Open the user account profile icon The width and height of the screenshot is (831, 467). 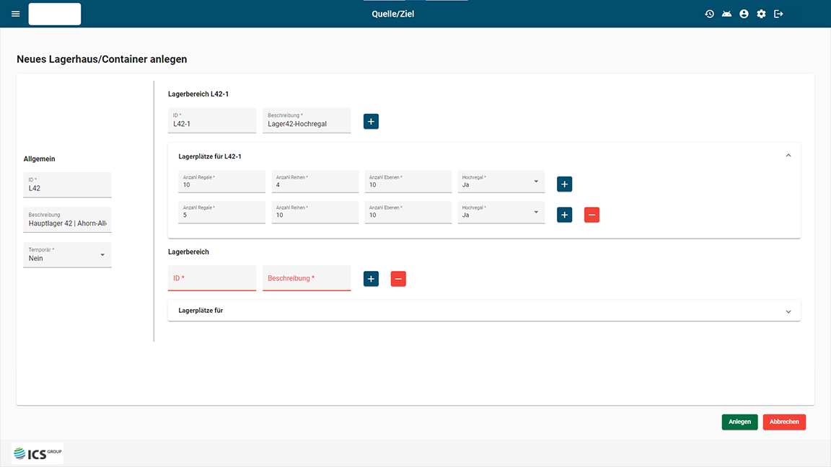click(744, 14)
